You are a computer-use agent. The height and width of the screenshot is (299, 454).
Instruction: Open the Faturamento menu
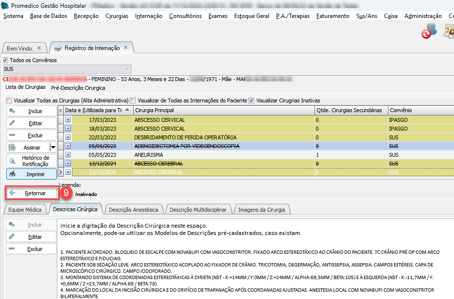tap(333, 16)
